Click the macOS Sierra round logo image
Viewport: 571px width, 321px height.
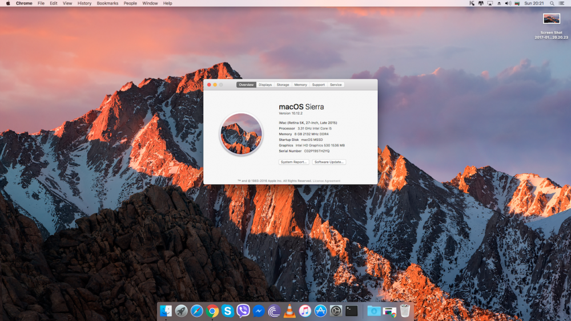(x=241, y=134)
